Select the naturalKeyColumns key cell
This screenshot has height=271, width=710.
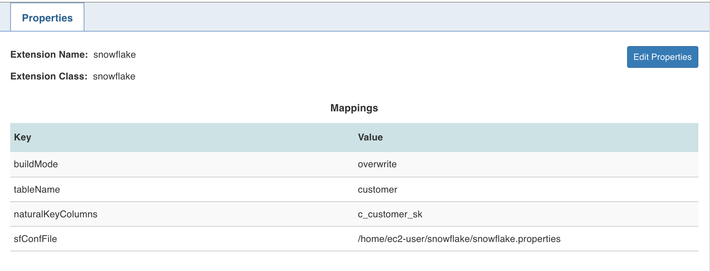click(56, 214)
